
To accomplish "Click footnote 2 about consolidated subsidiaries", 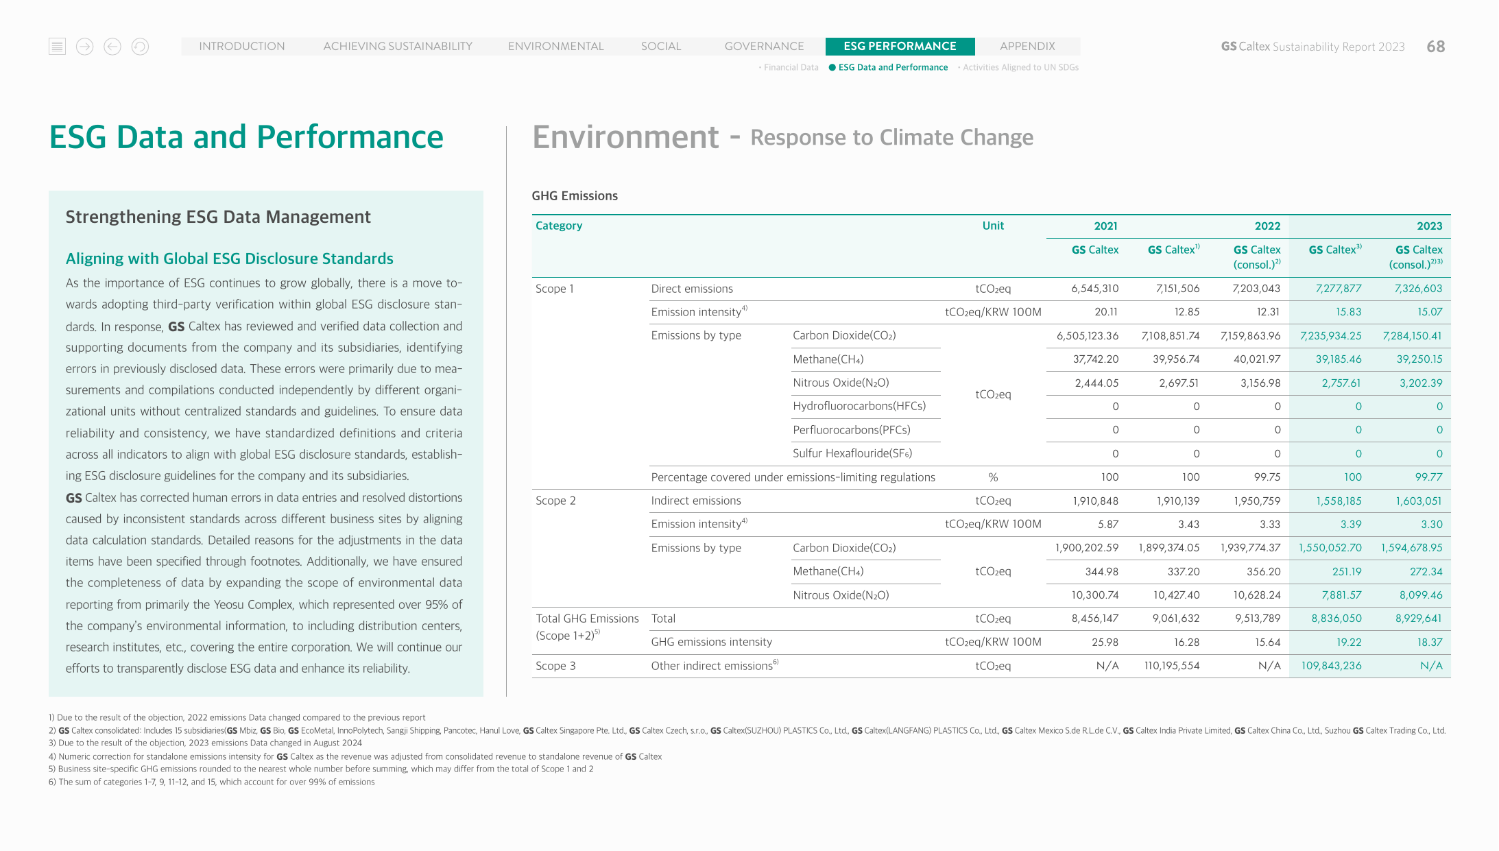I will 747,730.
